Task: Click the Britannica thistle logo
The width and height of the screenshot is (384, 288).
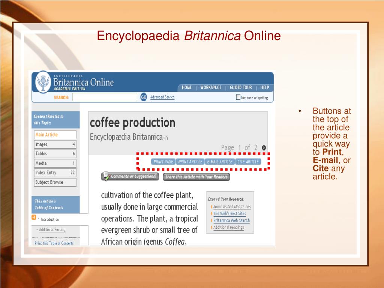Action: 43,82
